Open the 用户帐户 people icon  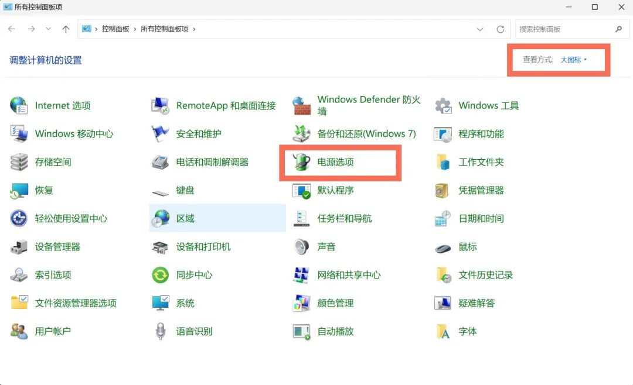click(x=19, y=331)
